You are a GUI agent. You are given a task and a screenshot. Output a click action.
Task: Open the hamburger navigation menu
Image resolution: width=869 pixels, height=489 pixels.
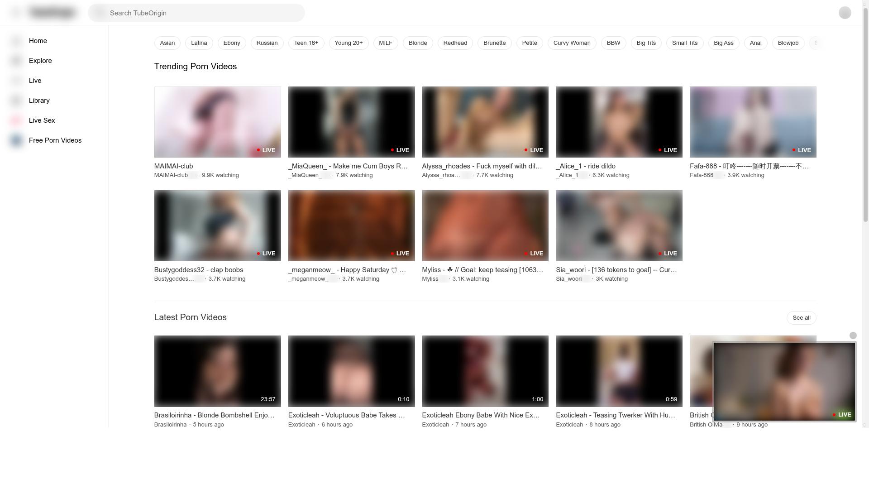[15, 12]
